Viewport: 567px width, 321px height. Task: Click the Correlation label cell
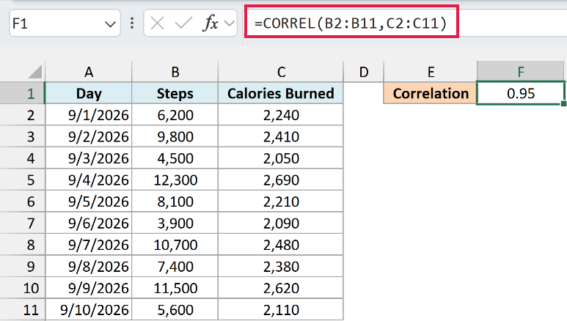pos(431,93)
